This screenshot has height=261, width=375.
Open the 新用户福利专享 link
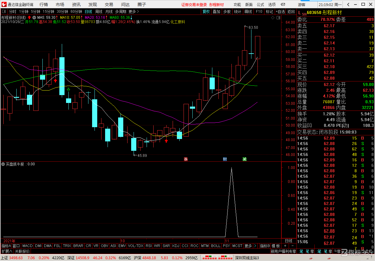pos(283,251)
